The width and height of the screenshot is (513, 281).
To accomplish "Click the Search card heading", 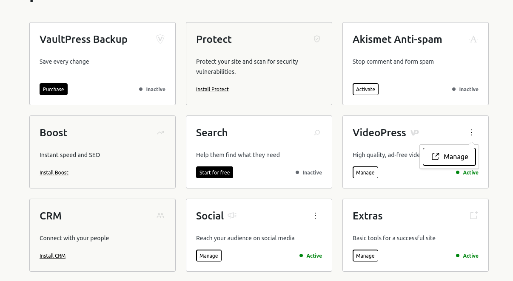I will tap(212, 132).
